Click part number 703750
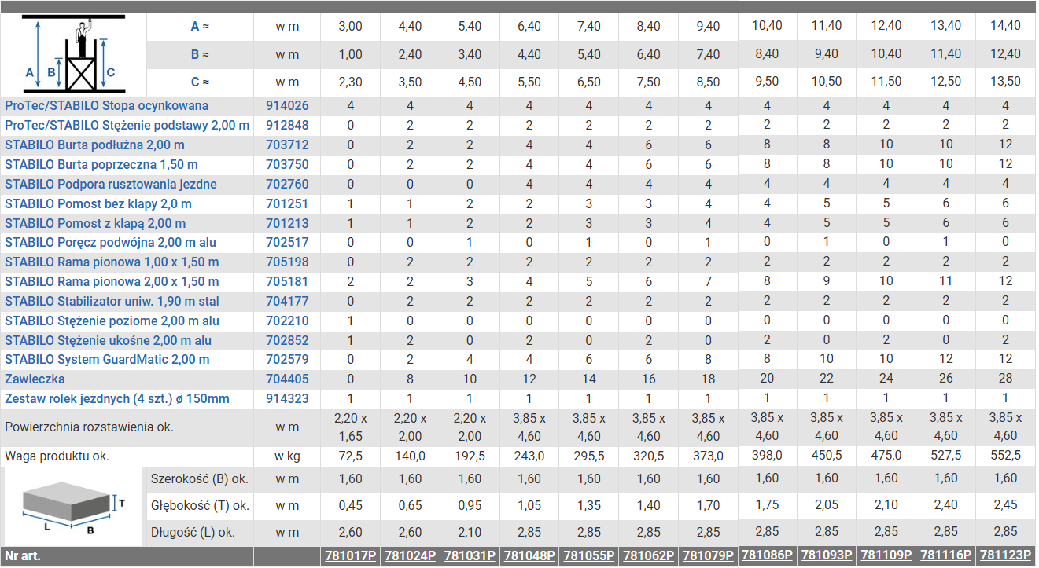This screenshot has width=1039, height=568. (x=286, y=165)
